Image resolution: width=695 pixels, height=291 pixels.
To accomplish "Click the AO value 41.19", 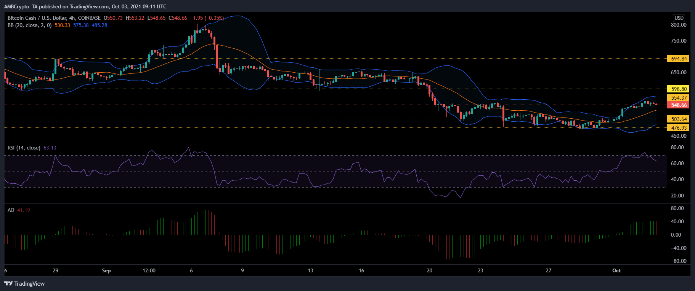I will pyautogui.click(x=24, y=210).
